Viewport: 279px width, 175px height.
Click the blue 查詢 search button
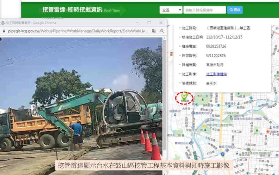point(235,10)
